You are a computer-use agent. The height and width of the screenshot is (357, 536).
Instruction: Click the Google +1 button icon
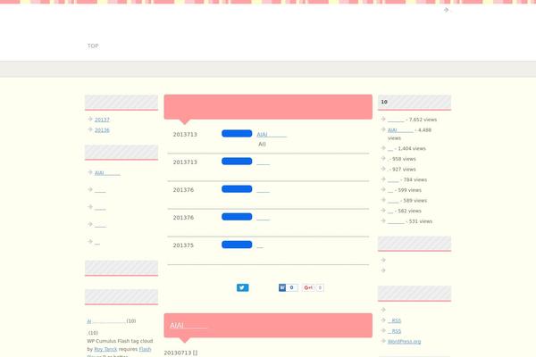coord(309,287)
